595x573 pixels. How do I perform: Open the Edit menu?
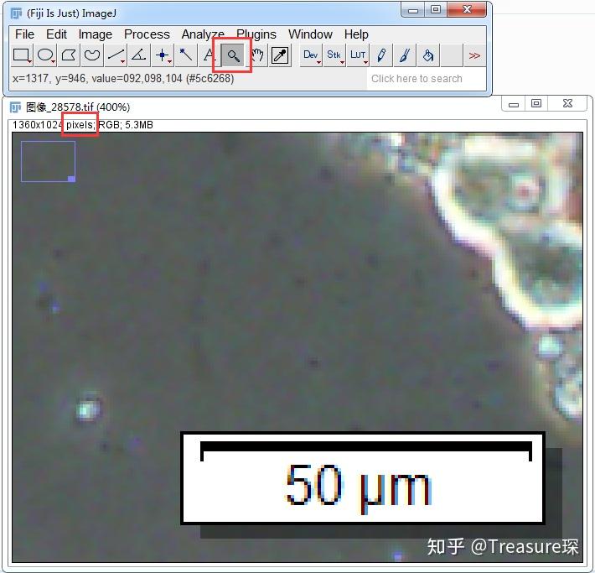point(56,34)
